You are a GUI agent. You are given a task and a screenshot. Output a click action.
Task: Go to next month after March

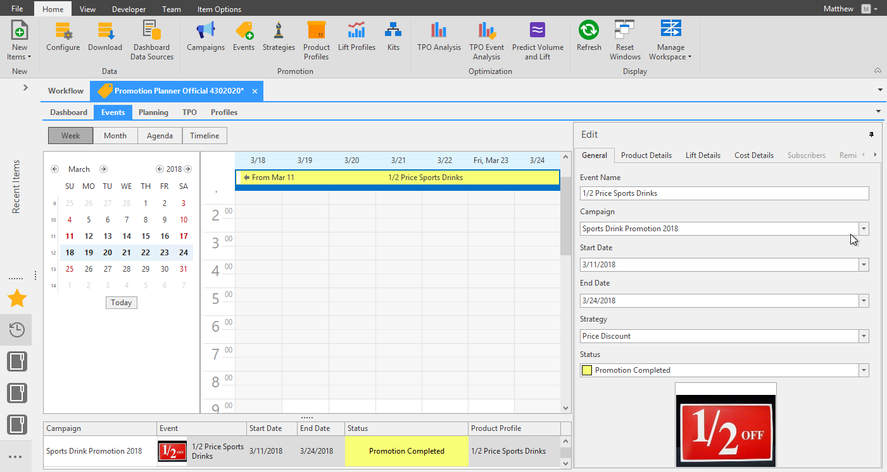tap(103, 169)
